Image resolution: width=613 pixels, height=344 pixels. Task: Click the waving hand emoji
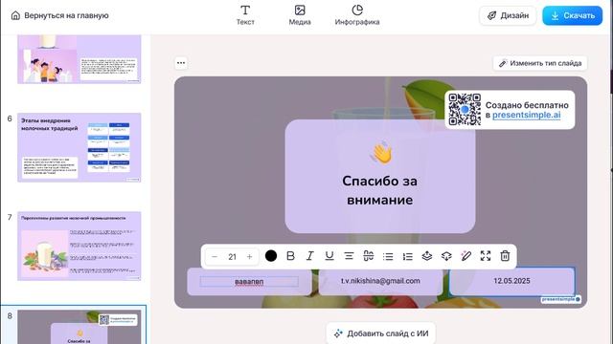(381, 152)
